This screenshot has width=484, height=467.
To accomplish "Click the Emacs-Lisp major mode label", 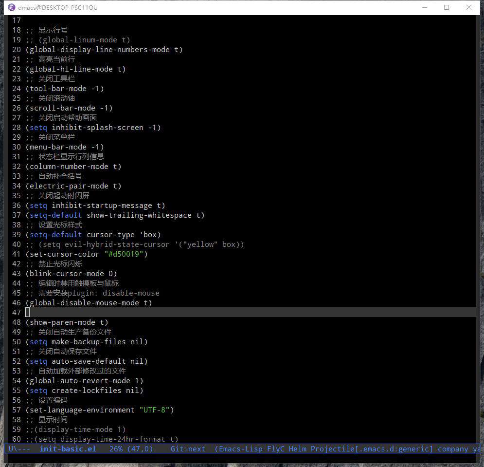I will pyautogui.click(x=240, y=449).
